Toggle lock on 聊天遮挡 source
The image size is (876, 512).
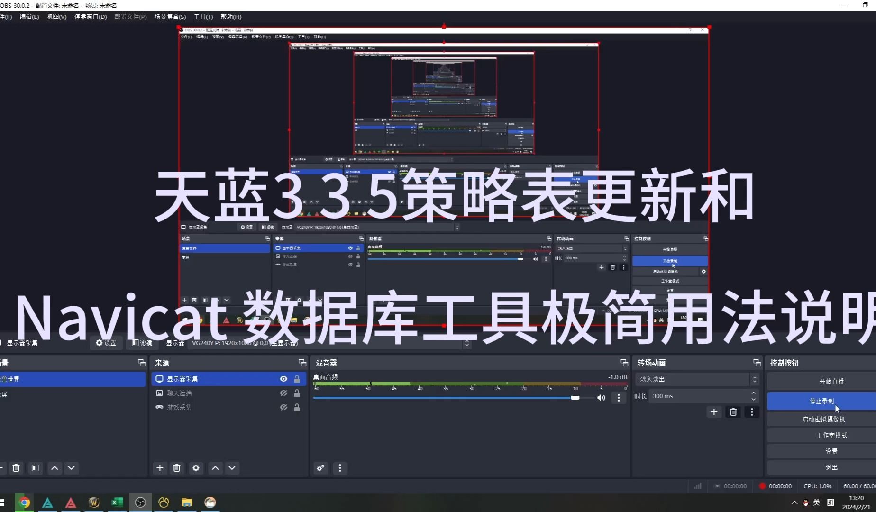tap(297, 393)
